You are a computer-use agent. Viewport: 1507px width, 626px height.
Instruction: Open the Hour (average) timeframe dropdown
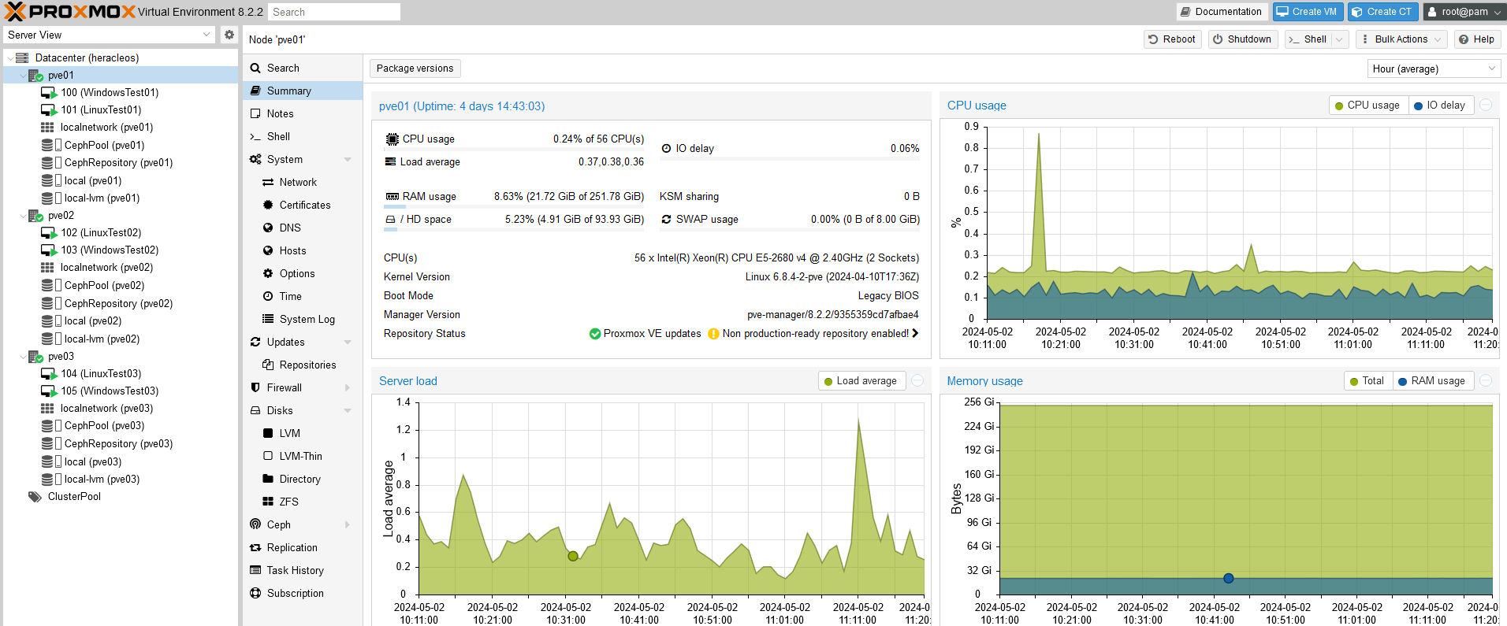pos(1433,69)
